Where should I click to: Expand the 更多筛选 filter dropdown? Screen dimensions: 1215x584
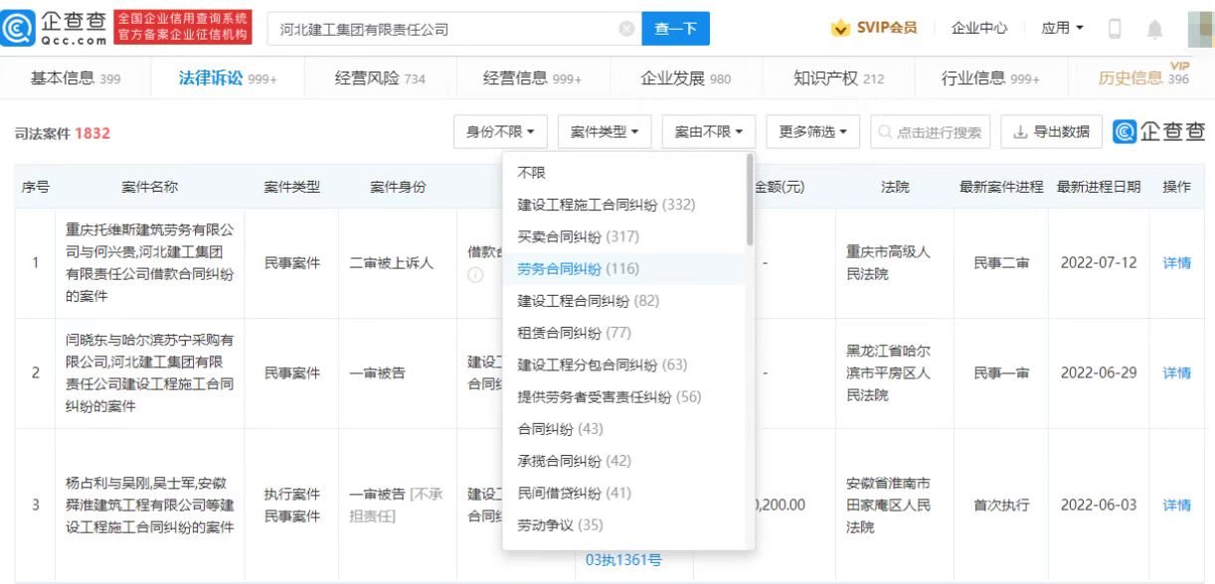point(810,131)
